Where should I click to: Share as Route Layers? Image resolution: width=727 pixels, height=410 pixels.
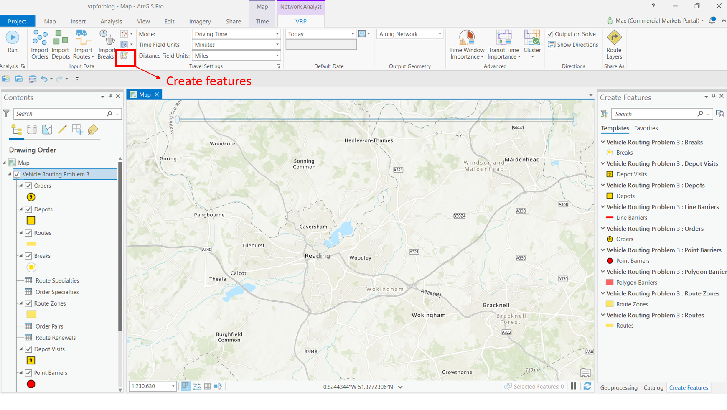[614, 44]
